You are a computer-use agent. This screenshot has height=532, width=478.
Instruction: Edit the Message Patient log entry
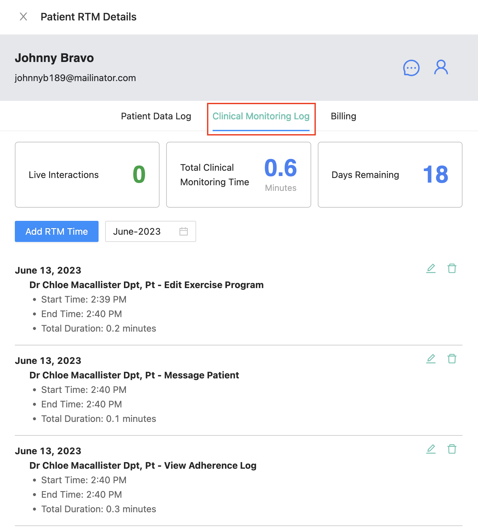[431, 359]
